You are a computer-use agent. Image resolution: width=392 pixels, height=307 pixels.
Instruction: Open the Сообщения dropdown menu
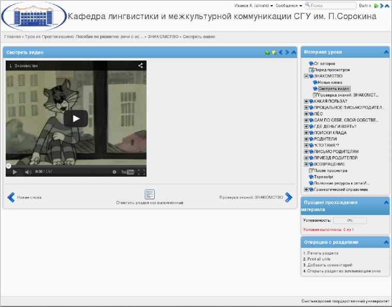(x=289, y=6)
